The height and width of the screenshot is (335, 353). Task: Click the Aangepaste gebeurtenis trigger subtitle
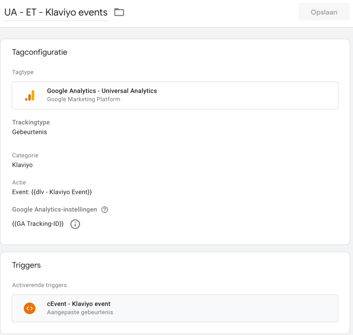[x=80, y=312]
